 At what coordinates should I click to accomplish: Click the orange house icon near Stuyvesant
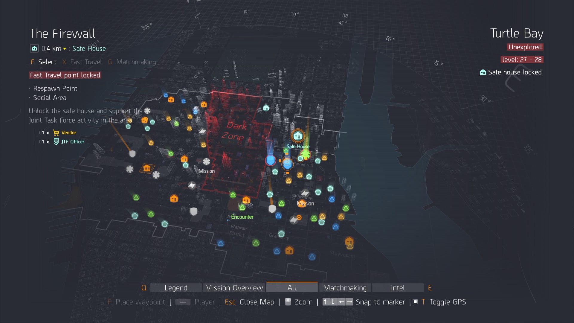tap(349, 241)
